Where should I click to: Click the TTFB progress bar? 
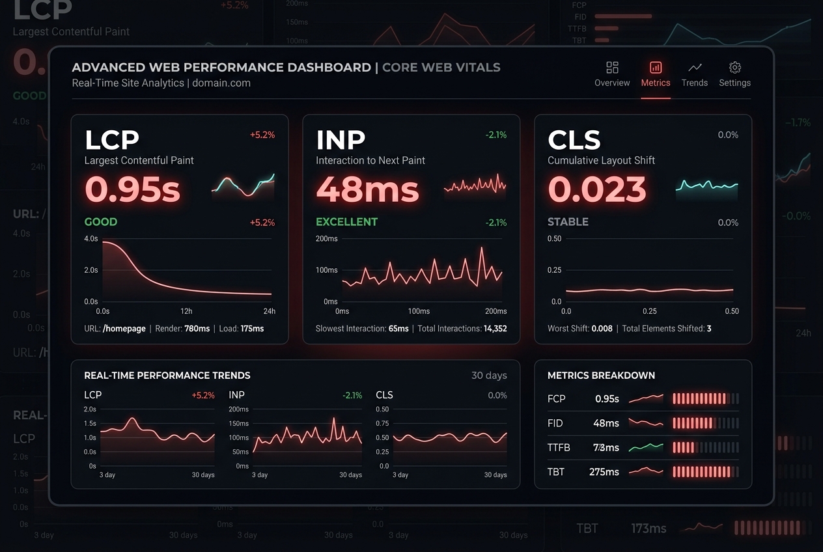[706, 447]
